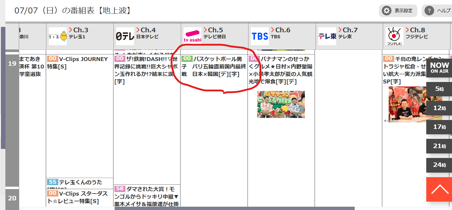Click the バナナマンのせっかくグルメ program thumbnail
The height and width of the screenshot is (210, 452).
click(x=281, y=104)
